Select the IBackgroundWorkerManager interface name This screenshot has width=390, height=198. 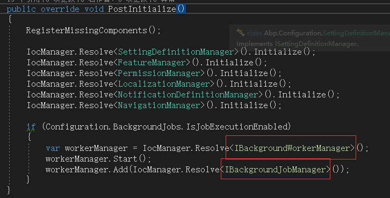coord(292,148)
